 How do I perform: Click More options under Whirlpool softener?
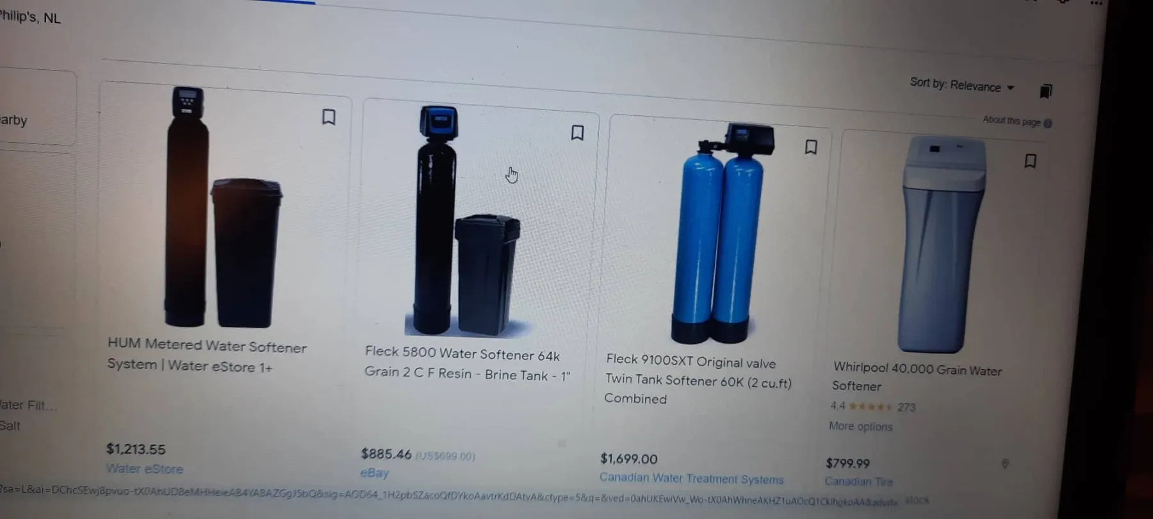click(860, 426)
